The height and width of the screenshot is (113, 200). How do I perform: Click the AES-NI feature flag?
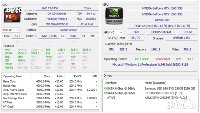click(x=9, y=68)
